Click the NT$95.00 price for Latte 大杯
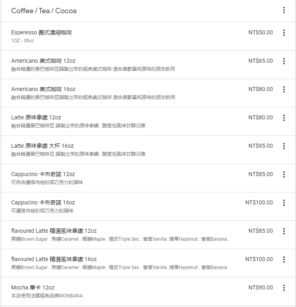 [x=260, y=146]
